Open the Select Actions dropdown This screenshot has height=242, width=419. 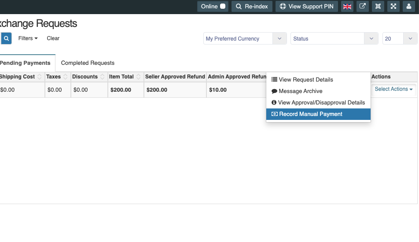[393, 89]
